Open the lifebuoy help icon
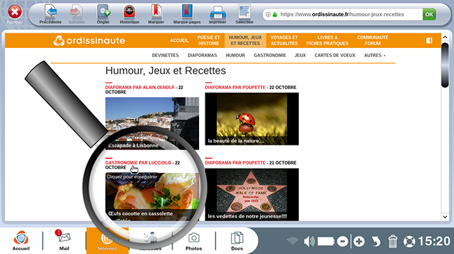Viewport: 454px width, 254px height. tap(409, 241)
